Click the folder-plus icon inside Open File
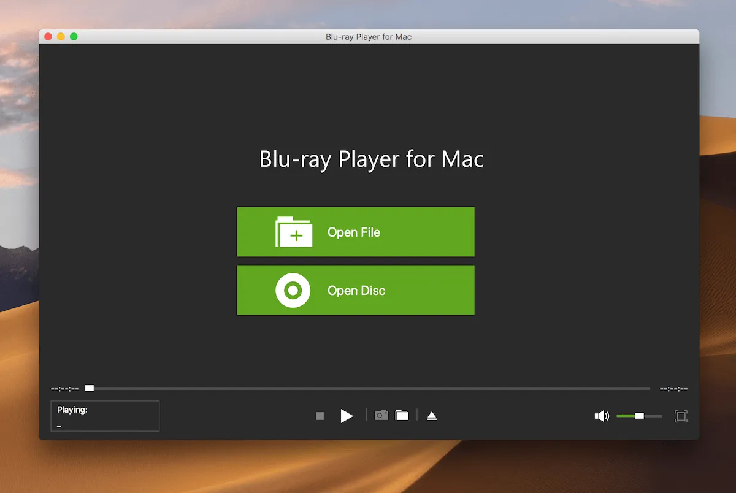Image resolution: width=736 pixels, height=493 pixels. (x=295, y=232)
